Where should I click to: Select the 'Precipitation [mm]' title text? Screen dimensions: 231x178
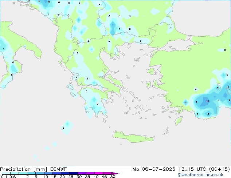coord(24,169)
